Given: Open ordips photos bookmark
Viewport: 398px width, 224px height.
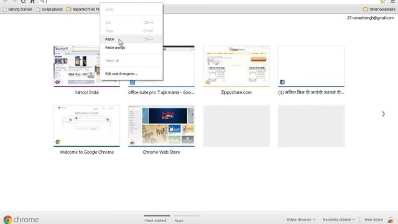Looking at the screenshot, I should 50,9.
